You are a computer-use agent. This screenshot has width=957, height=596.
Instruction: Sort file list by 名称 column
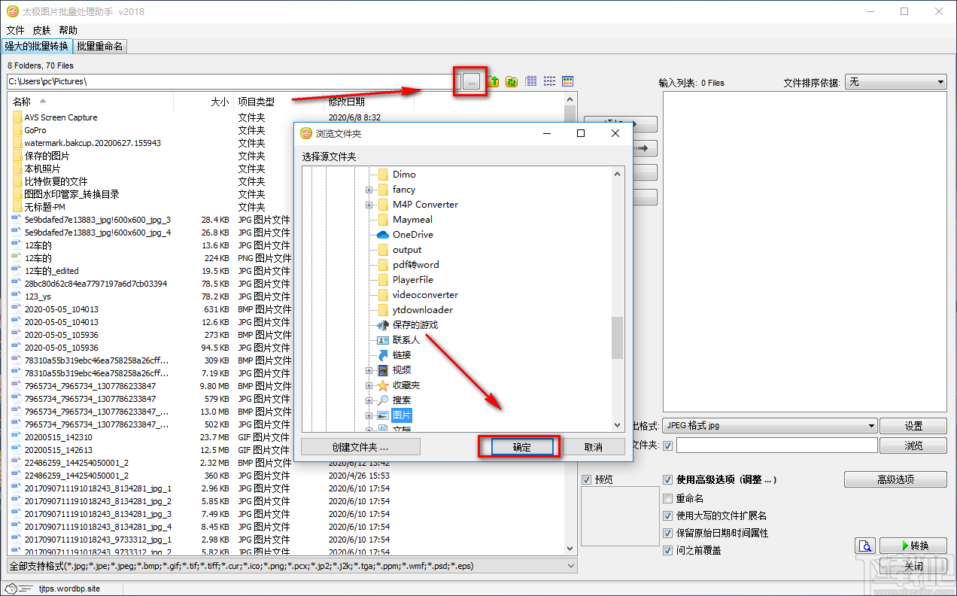click(x=90, y=102)
